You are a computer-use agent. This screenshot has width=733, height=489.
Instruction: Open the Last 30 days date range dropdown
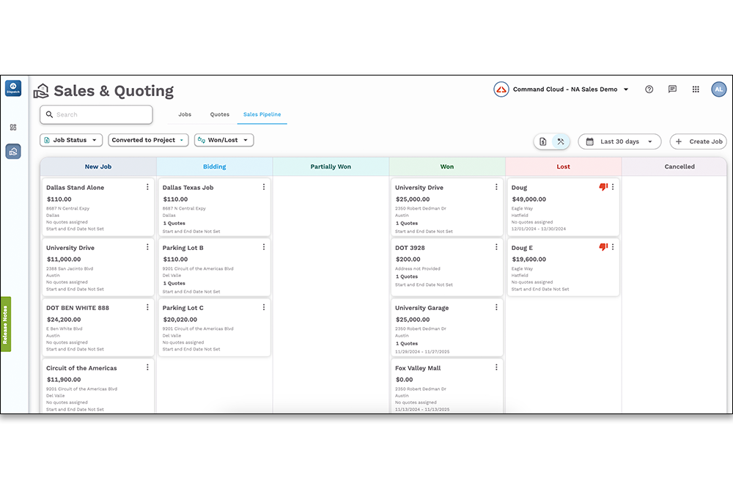(x=619, y=141)
